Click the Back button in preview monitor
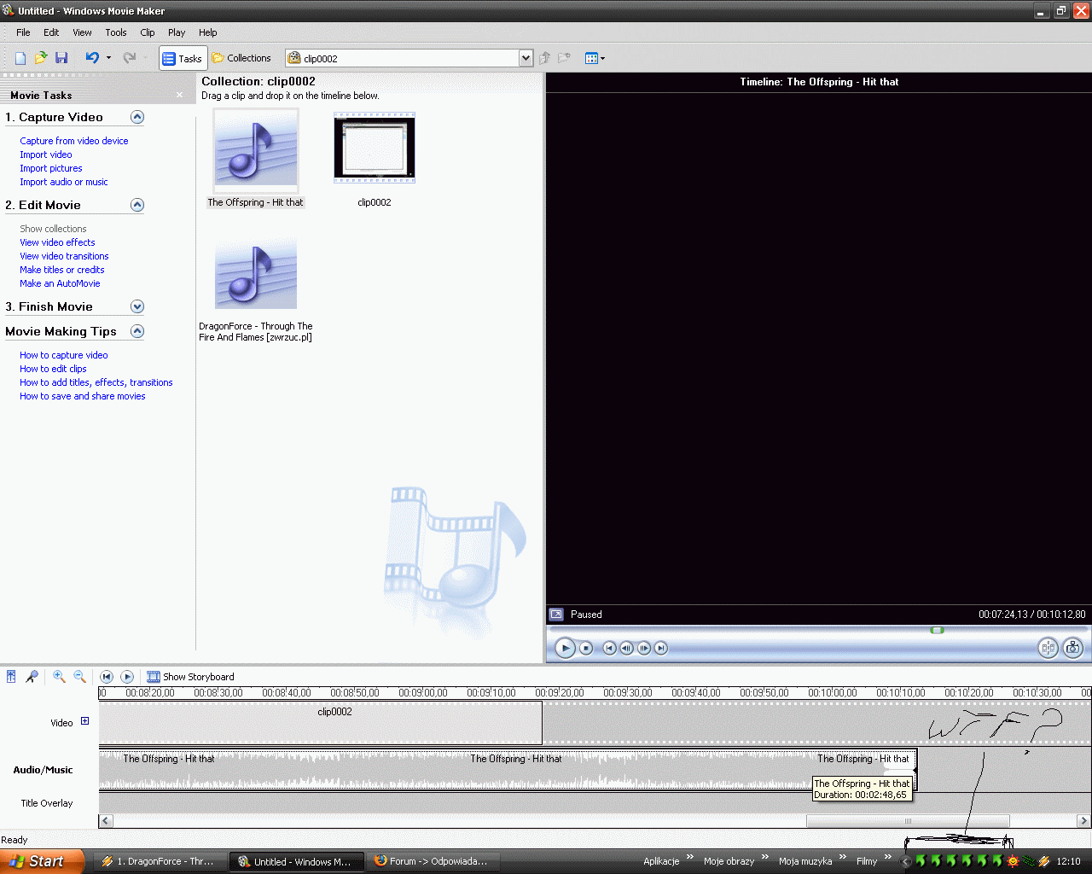Viewport: 1092px width, 874px height. tap(609, 648)
